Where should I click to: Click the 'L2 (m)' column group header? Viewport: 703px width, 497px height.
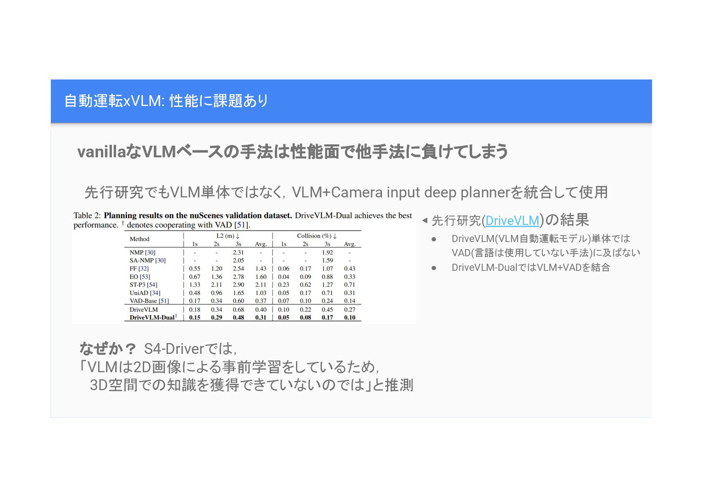[228, 236]
